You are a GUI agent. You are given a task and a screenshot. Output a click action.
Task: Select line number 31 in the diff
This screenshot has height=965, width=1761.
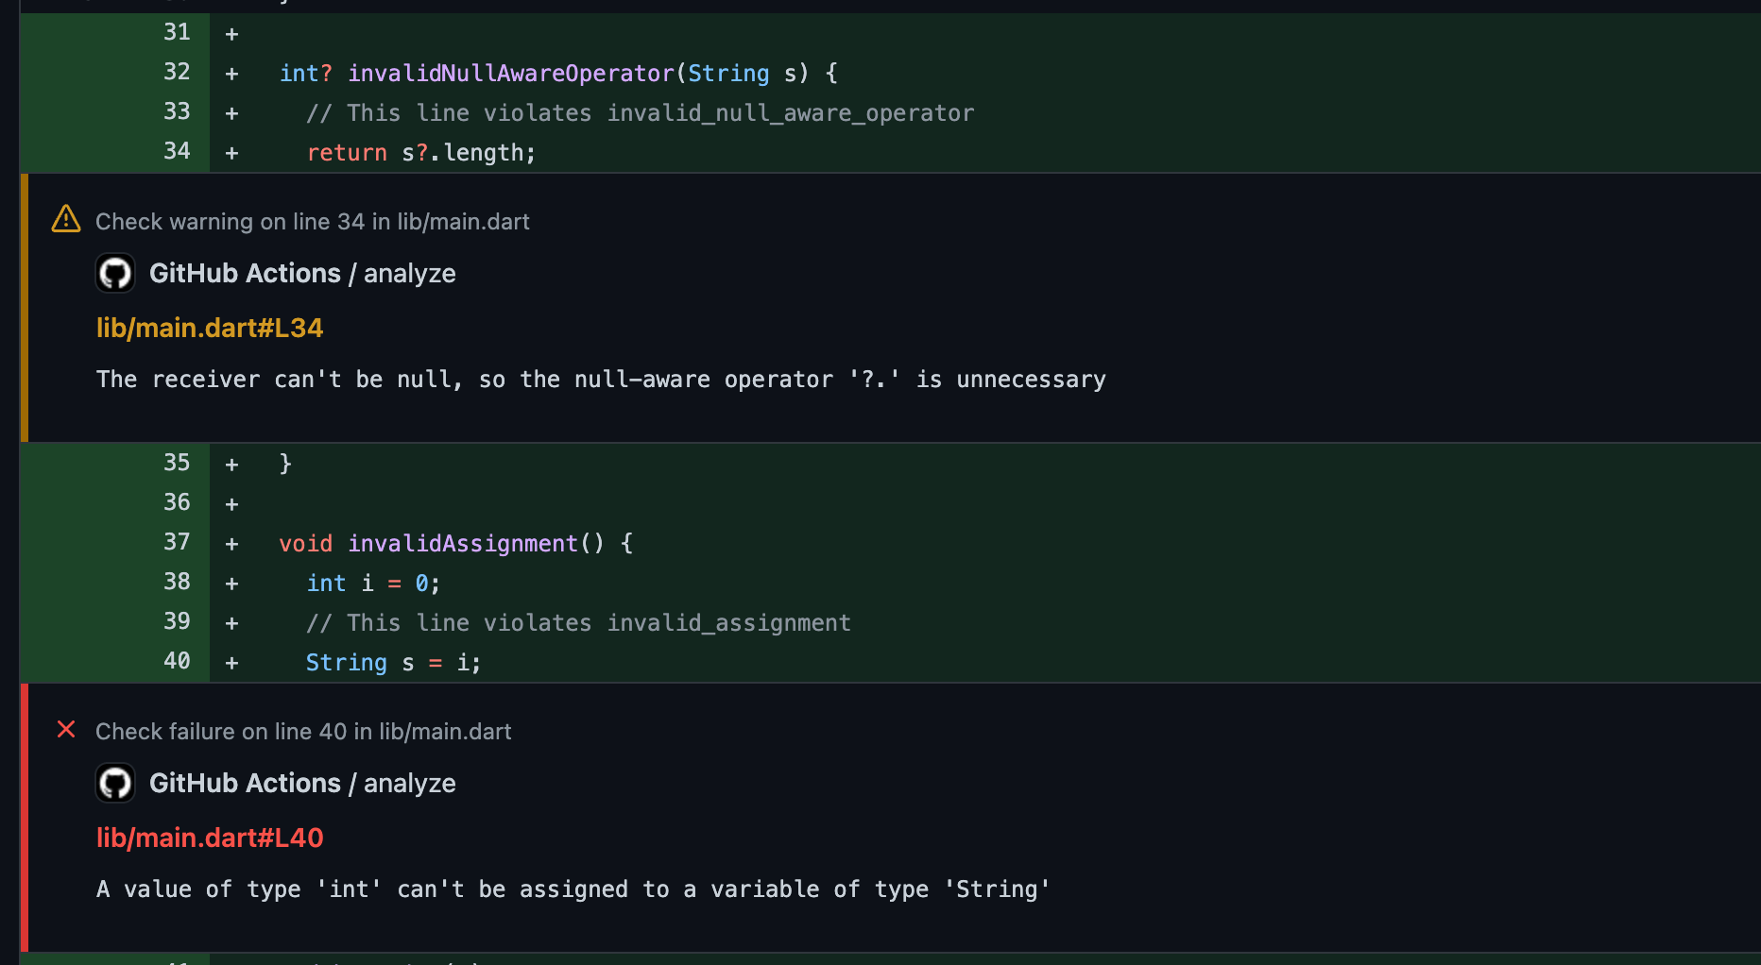(x=177, y=31)
